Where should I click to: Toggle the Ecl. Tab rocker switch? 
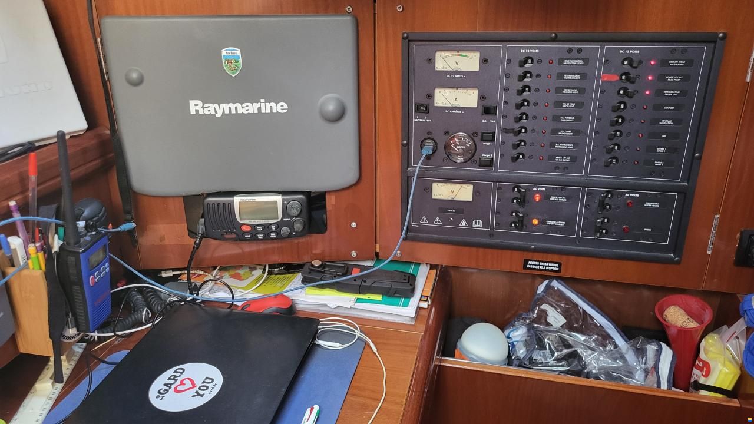[489, 110]
